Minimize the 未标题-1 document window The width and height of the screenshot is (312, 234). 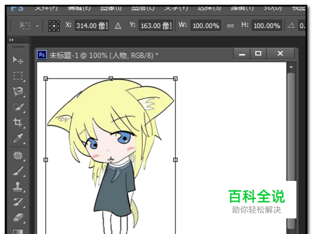(242, 54)
